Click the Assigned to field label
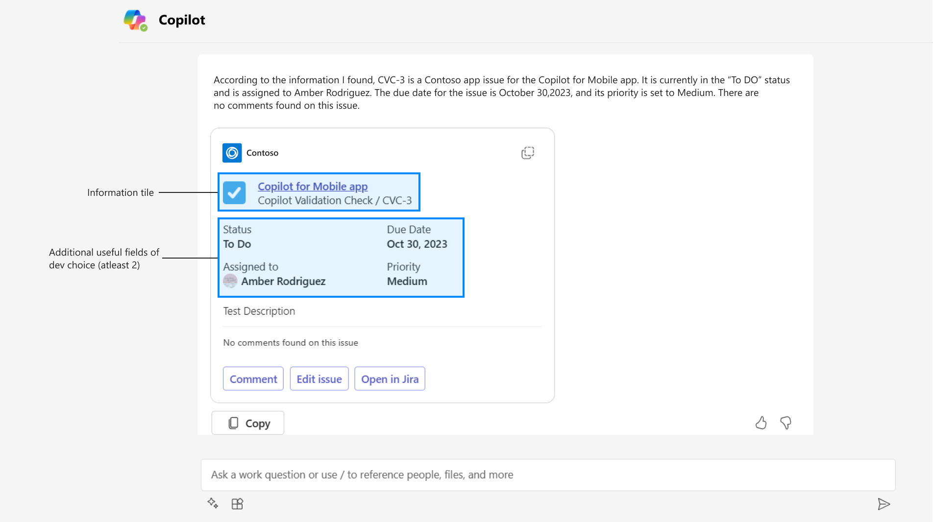This screenshot has height=522, width=933. [251, 267]
